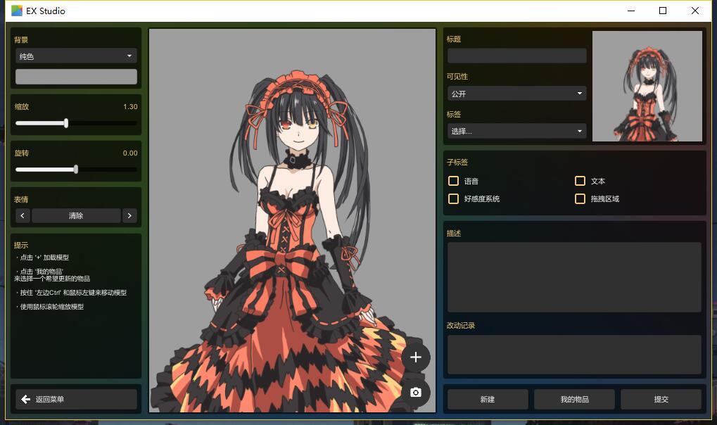Click the 新建 button
This screenshot has height=425, width=717.
point(488,400)
